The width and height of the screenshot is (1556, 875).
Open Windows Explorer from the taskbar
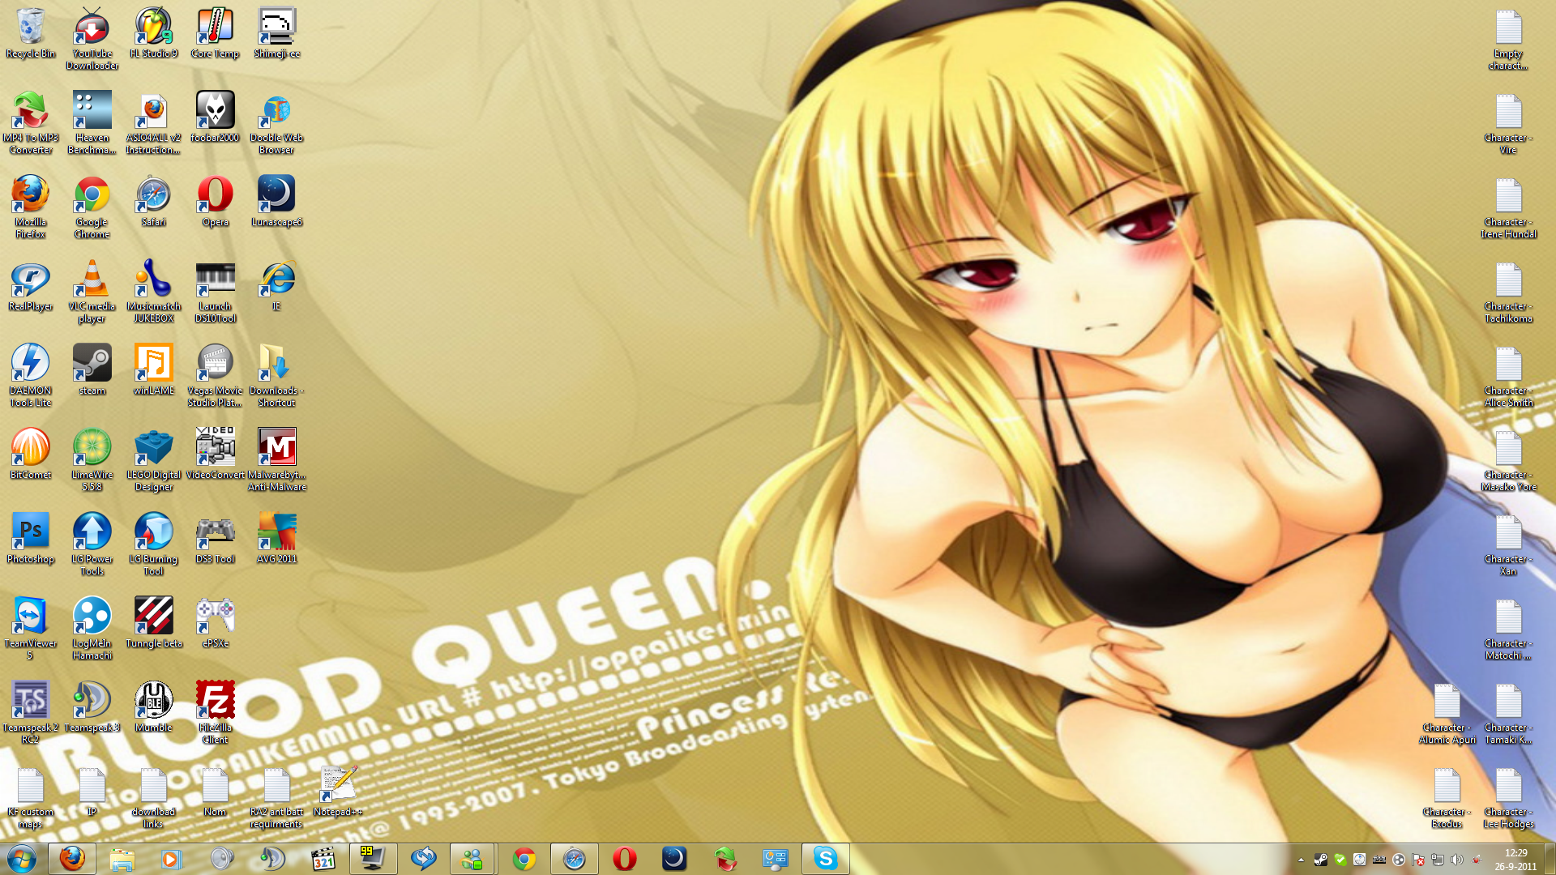[122, 858]
